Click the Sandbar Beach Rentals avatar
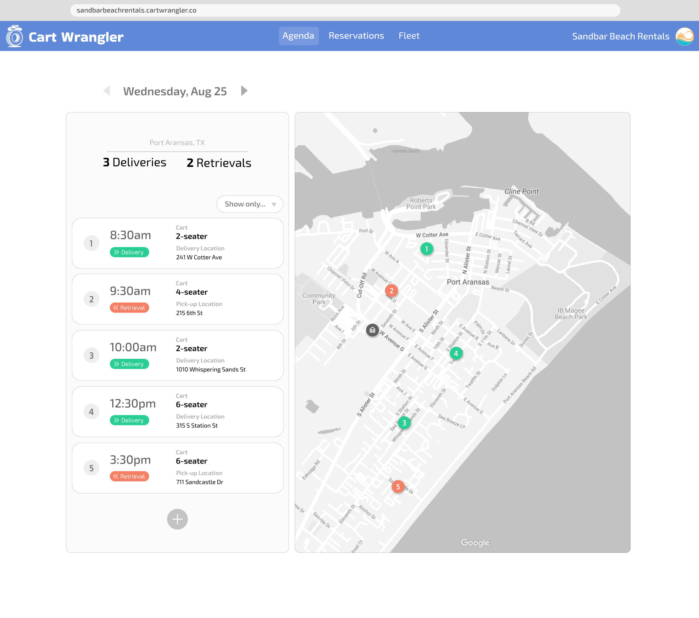This screenshot has width=699, height=618. (684, 36)
